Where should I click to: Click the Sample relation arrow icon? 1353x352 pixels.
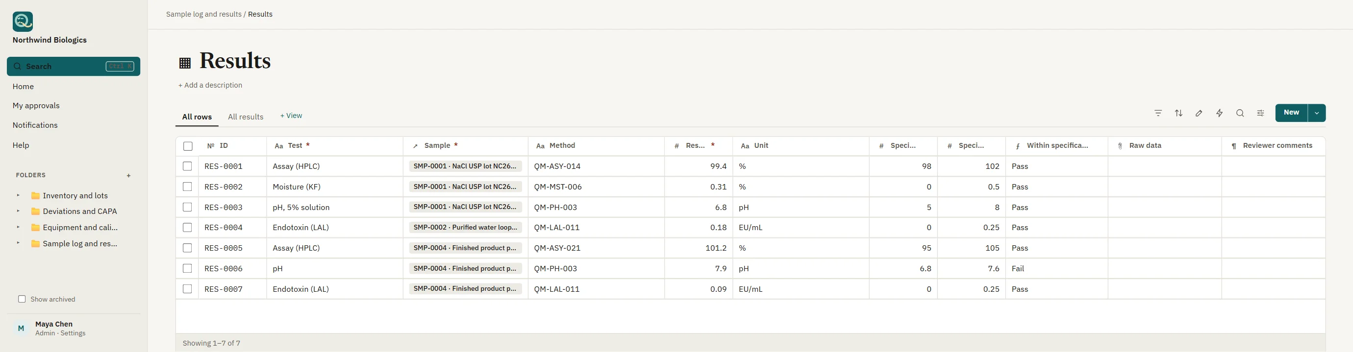415,146
